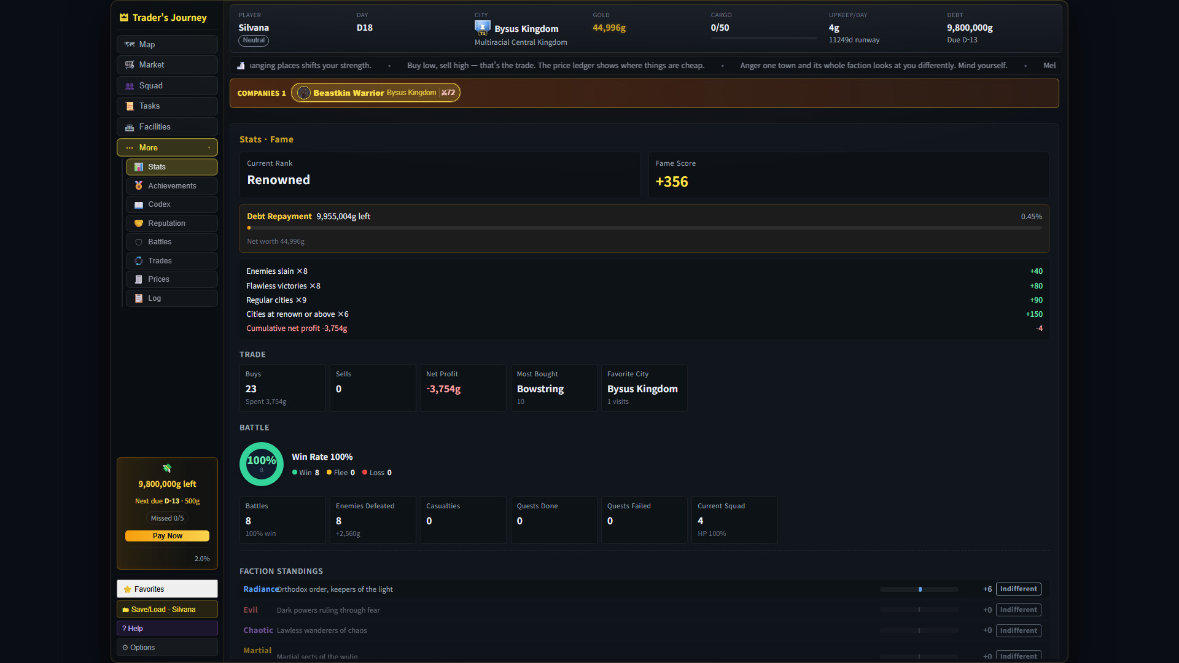Click the Radiance faction standing bar
The height and width of the screenshot is (663, 1179).
tap(919, 589)
